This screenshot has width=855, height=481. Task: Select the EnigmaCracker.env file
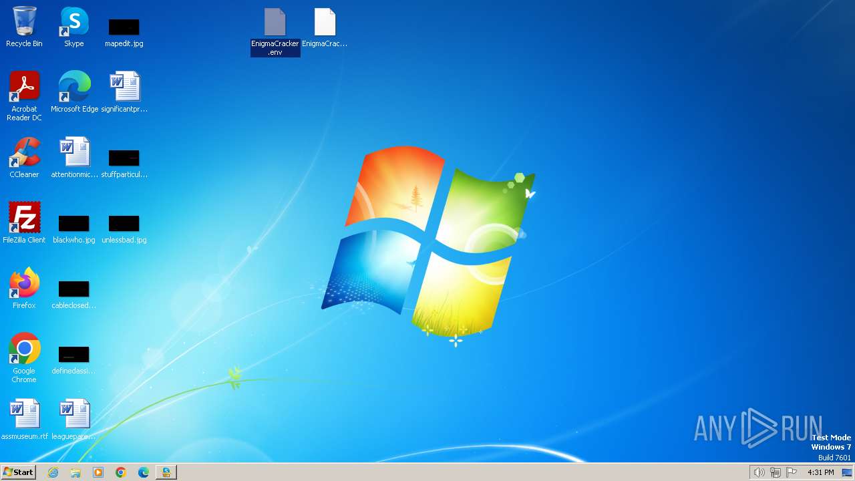[x=275, y=32]
